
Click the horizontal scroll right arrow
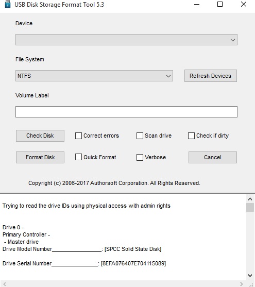(242, 284)
